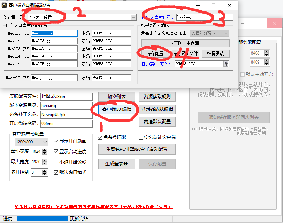Decrease the 最大宽度 value with down arrow
The height and width of the screenshot is (223, 283).
point(45,164)
